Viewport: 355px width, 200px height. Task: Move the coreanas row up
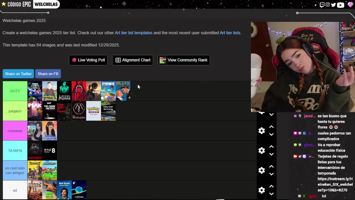272,127
